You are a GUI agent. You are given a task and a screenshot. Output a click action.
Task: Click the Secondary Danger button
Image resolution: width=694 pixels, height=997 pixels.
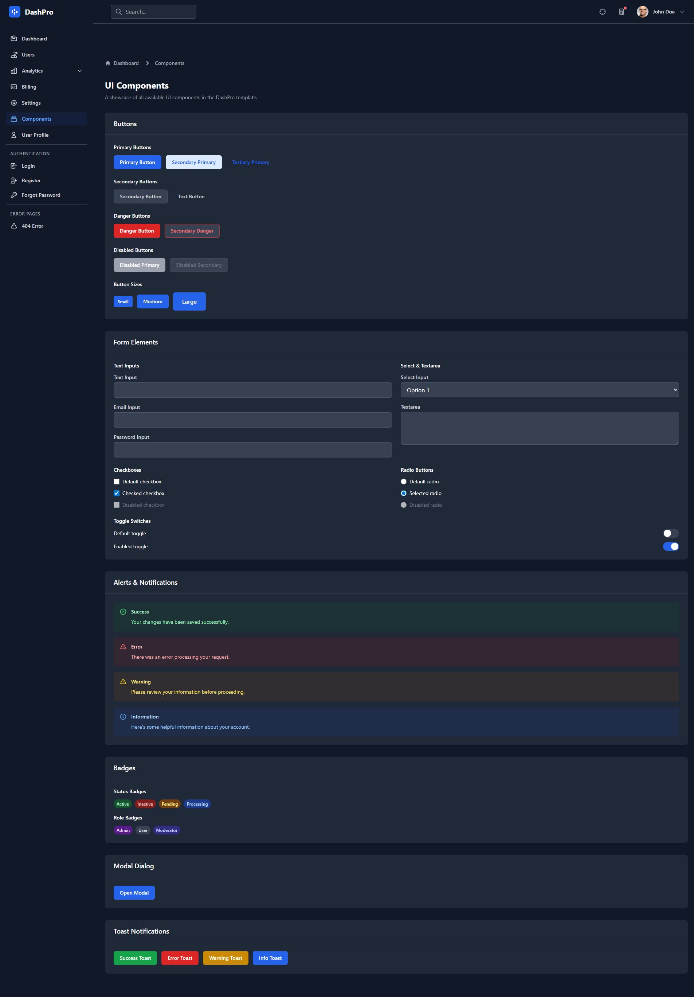point(192,231)
